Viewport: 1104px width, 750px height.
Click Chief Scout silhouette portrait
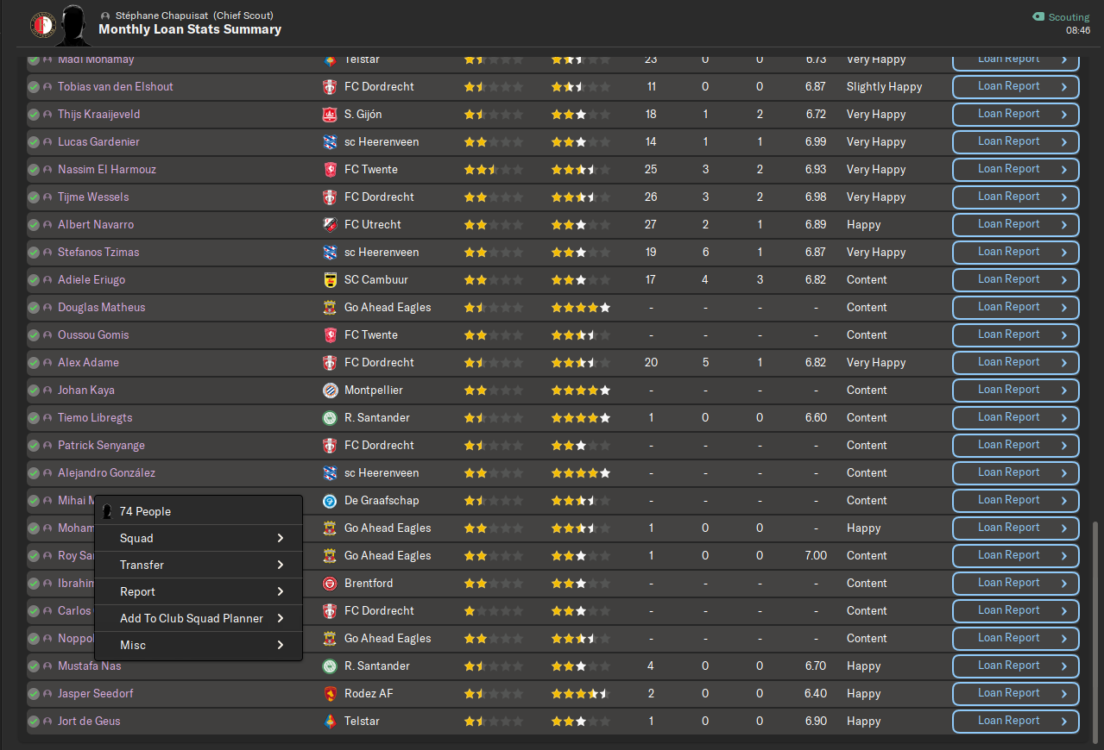pyautogui.click(x=74, y=25)
